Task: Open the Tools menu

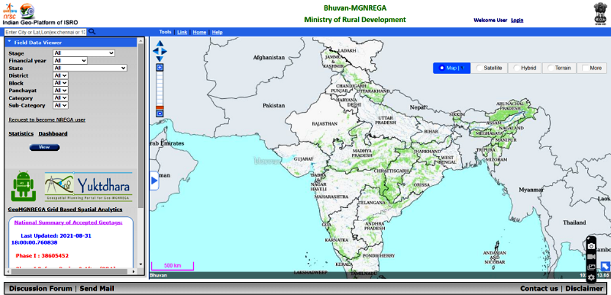Action: 165,32
